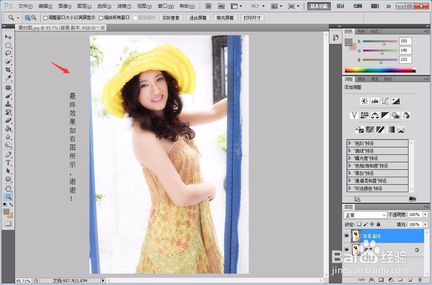Select the History Brush tool
432x285 pixels.
pyautogui.click(x=8, y=112)
